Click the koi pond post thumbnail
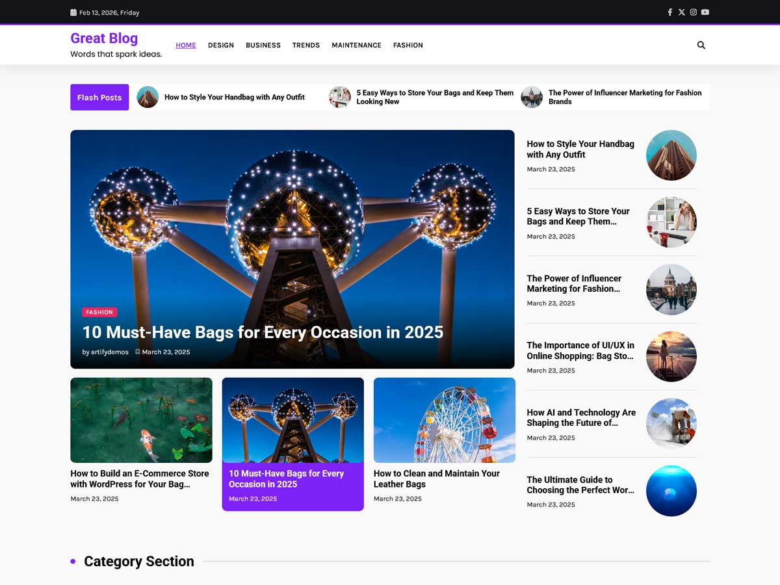The height and width of the screenshot is (585, 780). (x=141, y=420)
